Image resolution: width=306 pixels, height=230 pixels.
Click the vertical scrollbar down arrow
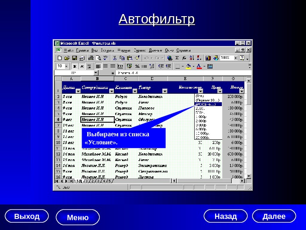pos(249,176)
